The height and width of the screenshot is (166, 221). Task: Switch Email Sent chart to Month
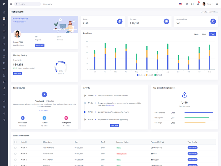point(204,34)
